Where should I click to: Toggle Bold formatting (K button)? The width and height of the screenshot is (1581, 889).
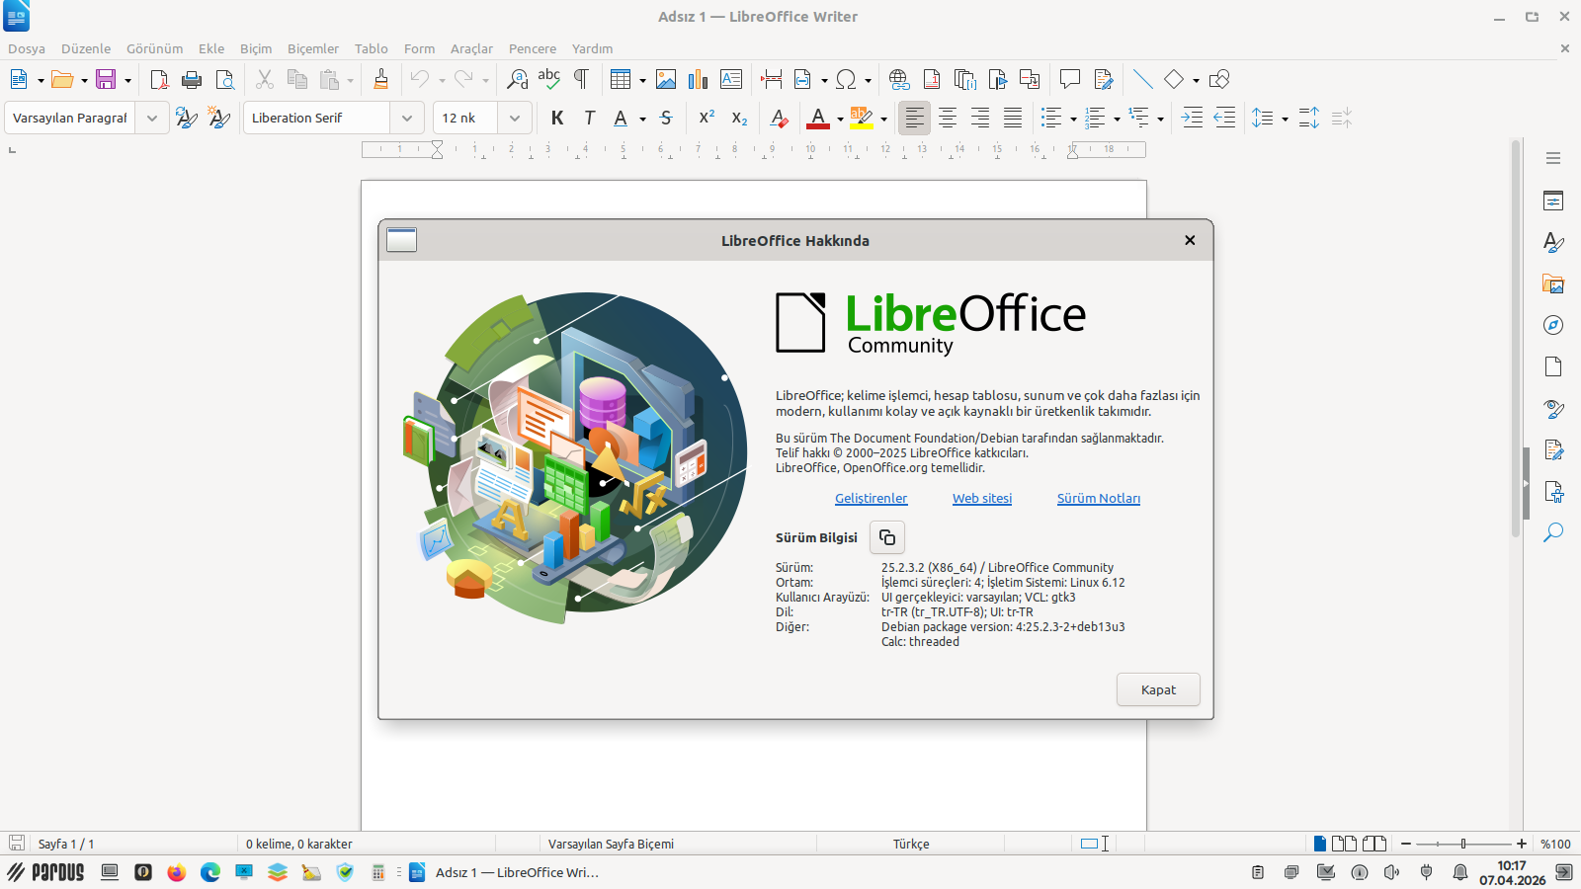pyautogui.click(x=557, y=119)
